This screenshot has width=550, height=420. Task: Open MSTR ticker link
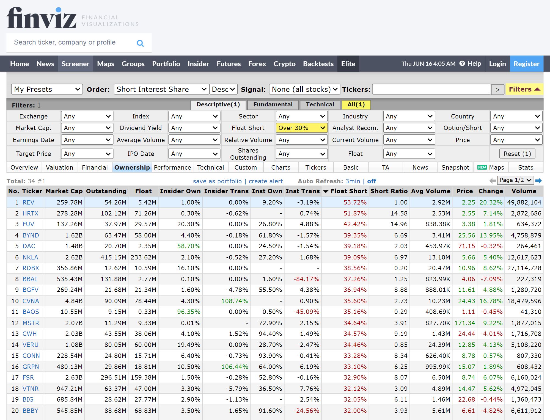[x=31, y=323]
